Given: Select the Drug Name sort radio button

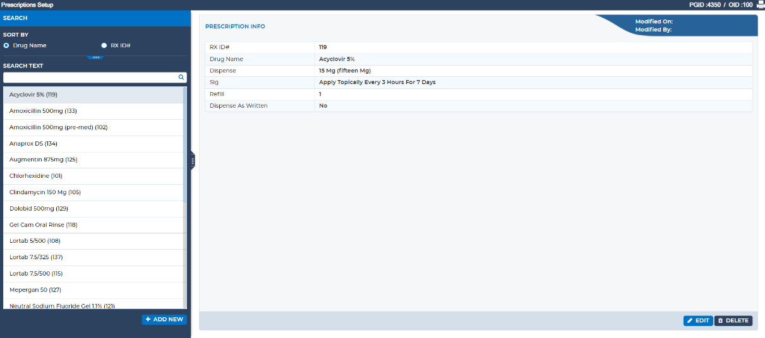Looking at the screenshot, I should [6, 45].
